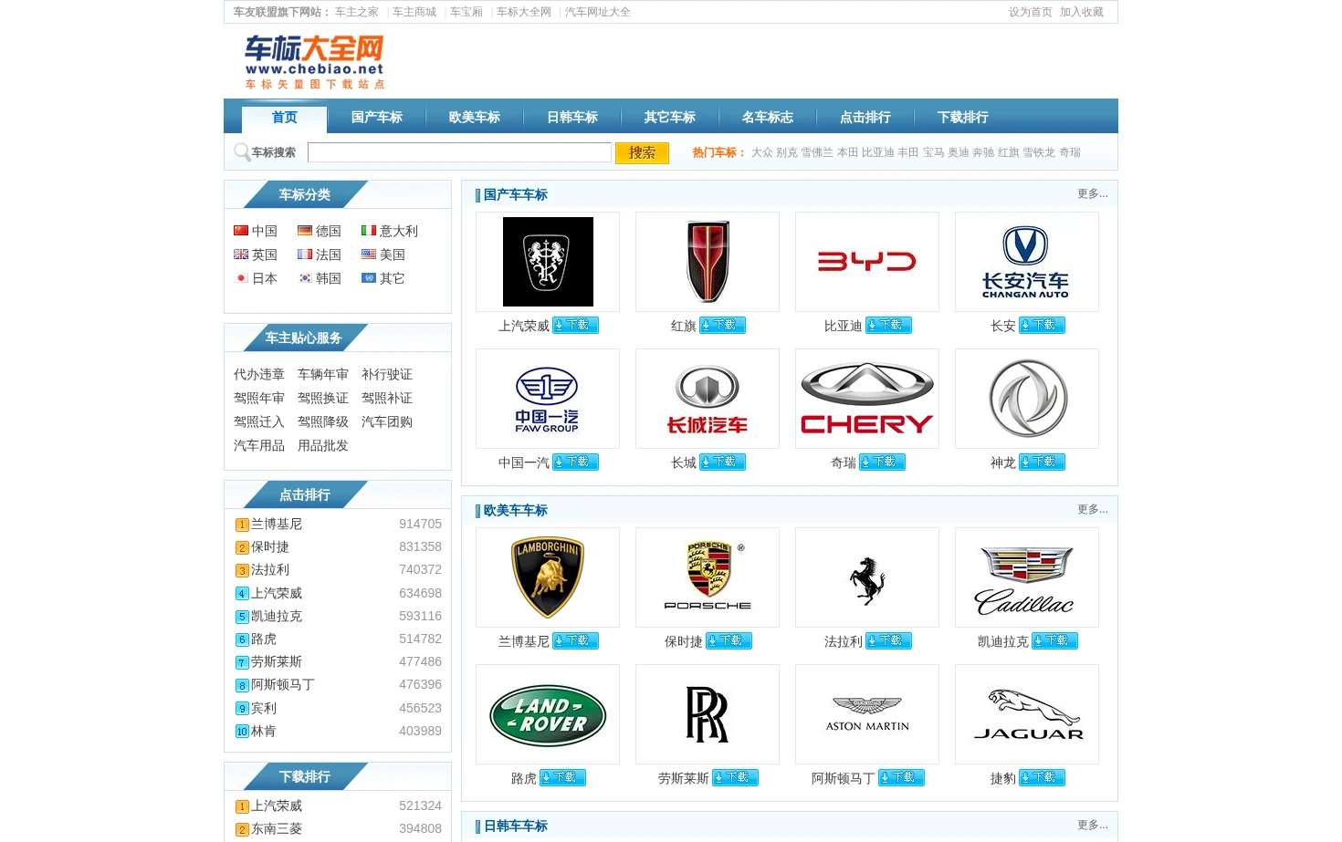
Task: Download the 兰博基尼 logo
Action: 575,640
